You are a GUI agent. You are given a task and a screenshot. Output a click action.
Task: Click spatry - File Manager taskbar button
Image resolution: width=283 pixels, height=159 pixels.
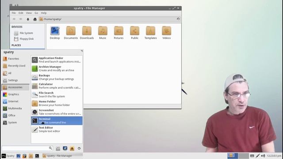[62, 156]
